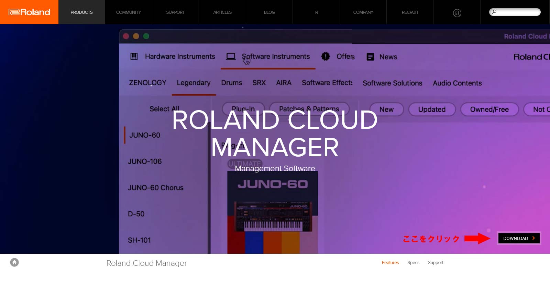
Task: Go to the COMMUNITY section
Action: click(x=129, y=12)
